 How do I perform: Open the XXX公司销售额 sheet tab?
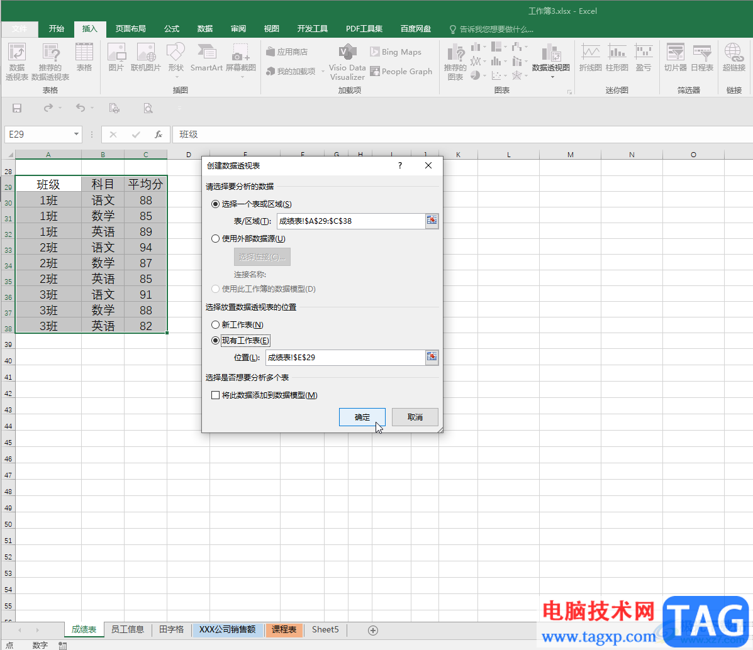pos(228,629)
